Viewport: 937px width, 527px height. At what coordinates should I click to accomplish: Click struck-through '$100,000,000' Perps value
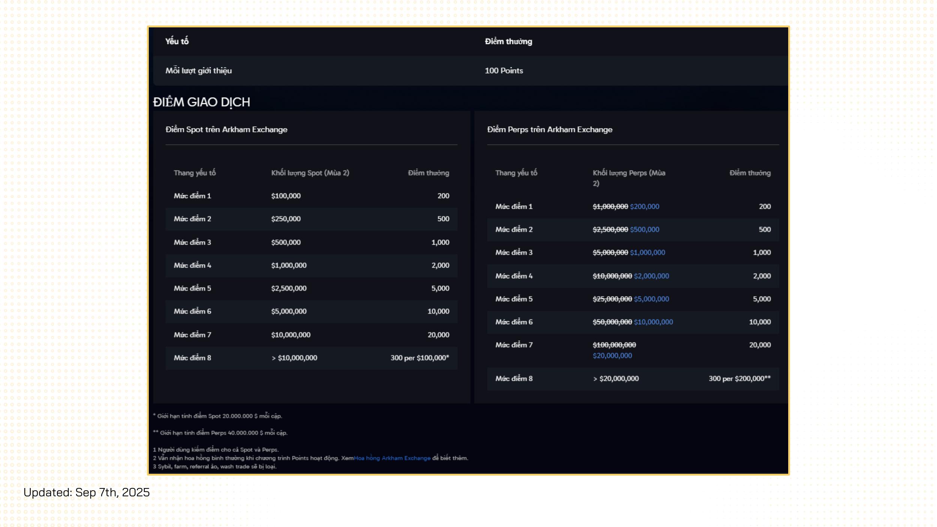(x=614, y=345)
